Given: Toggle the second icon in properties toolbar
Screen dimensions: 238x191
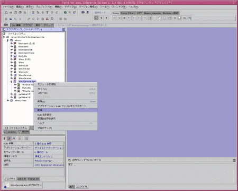Looking at the screenshot, I should pyautogui.click(x=10, y=138).
